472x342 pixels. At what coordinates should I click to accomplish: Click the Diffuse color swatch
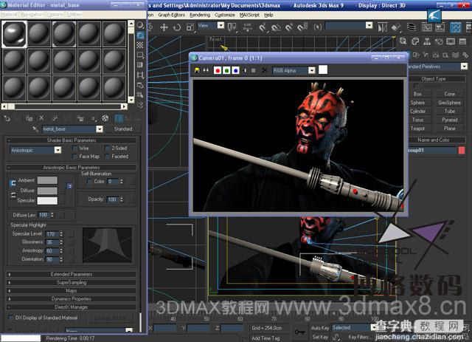click(47, 191)
